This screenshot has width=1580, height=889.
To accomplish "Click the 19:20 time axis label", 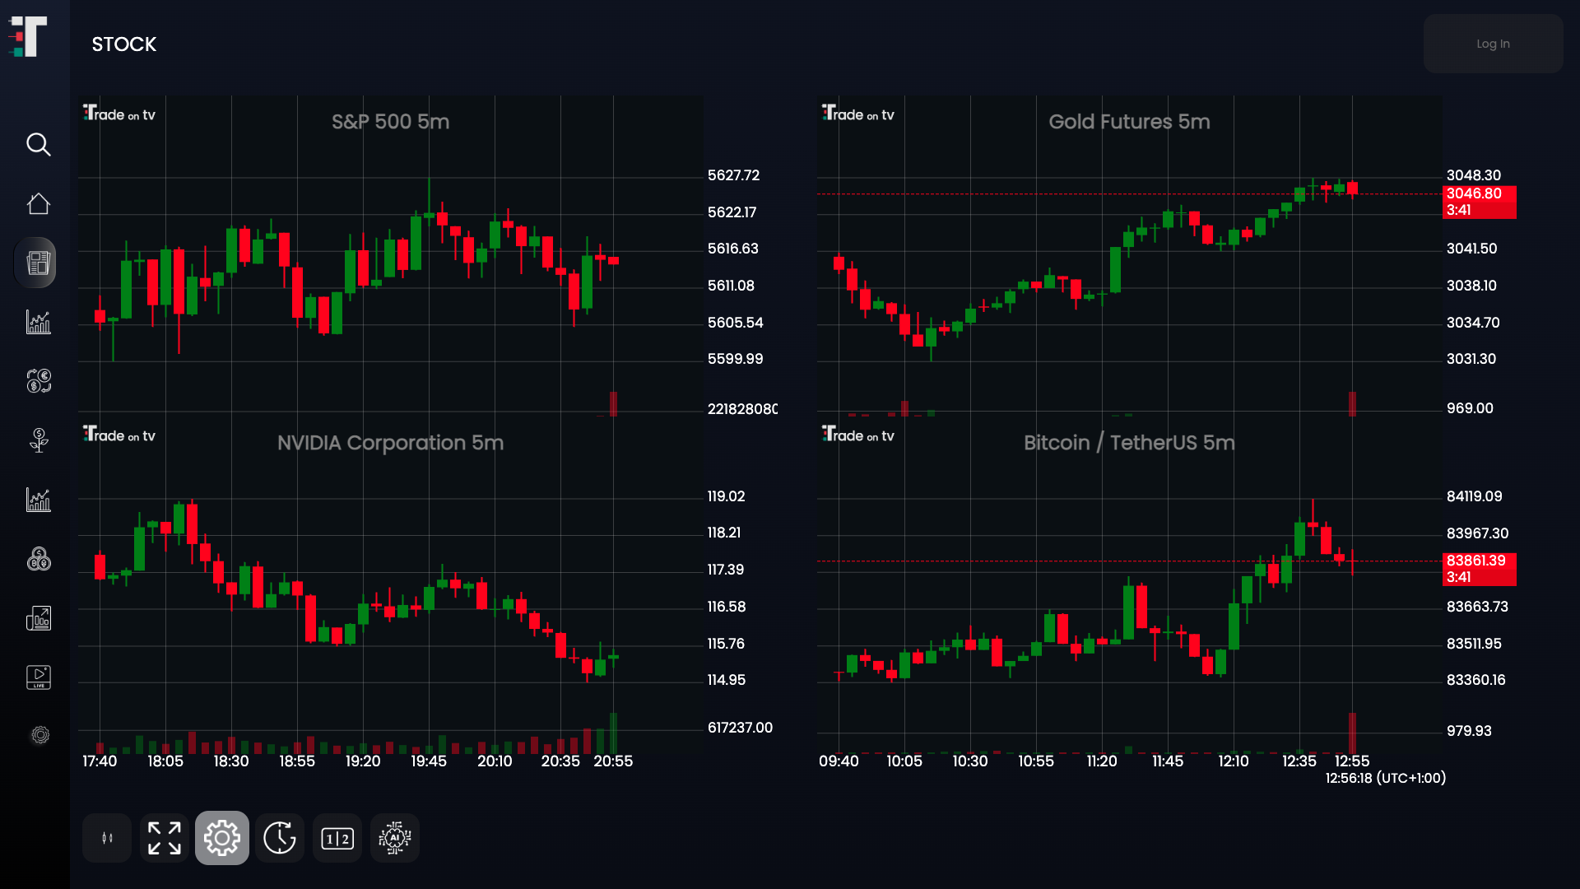I will (363, 761).
